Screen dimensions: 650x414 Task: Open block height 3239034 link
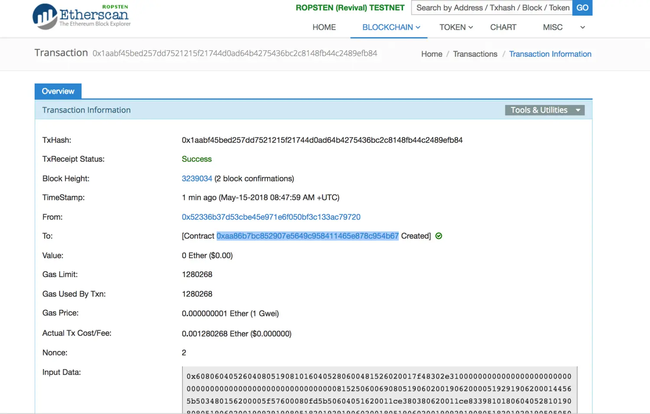coord(197,179)
